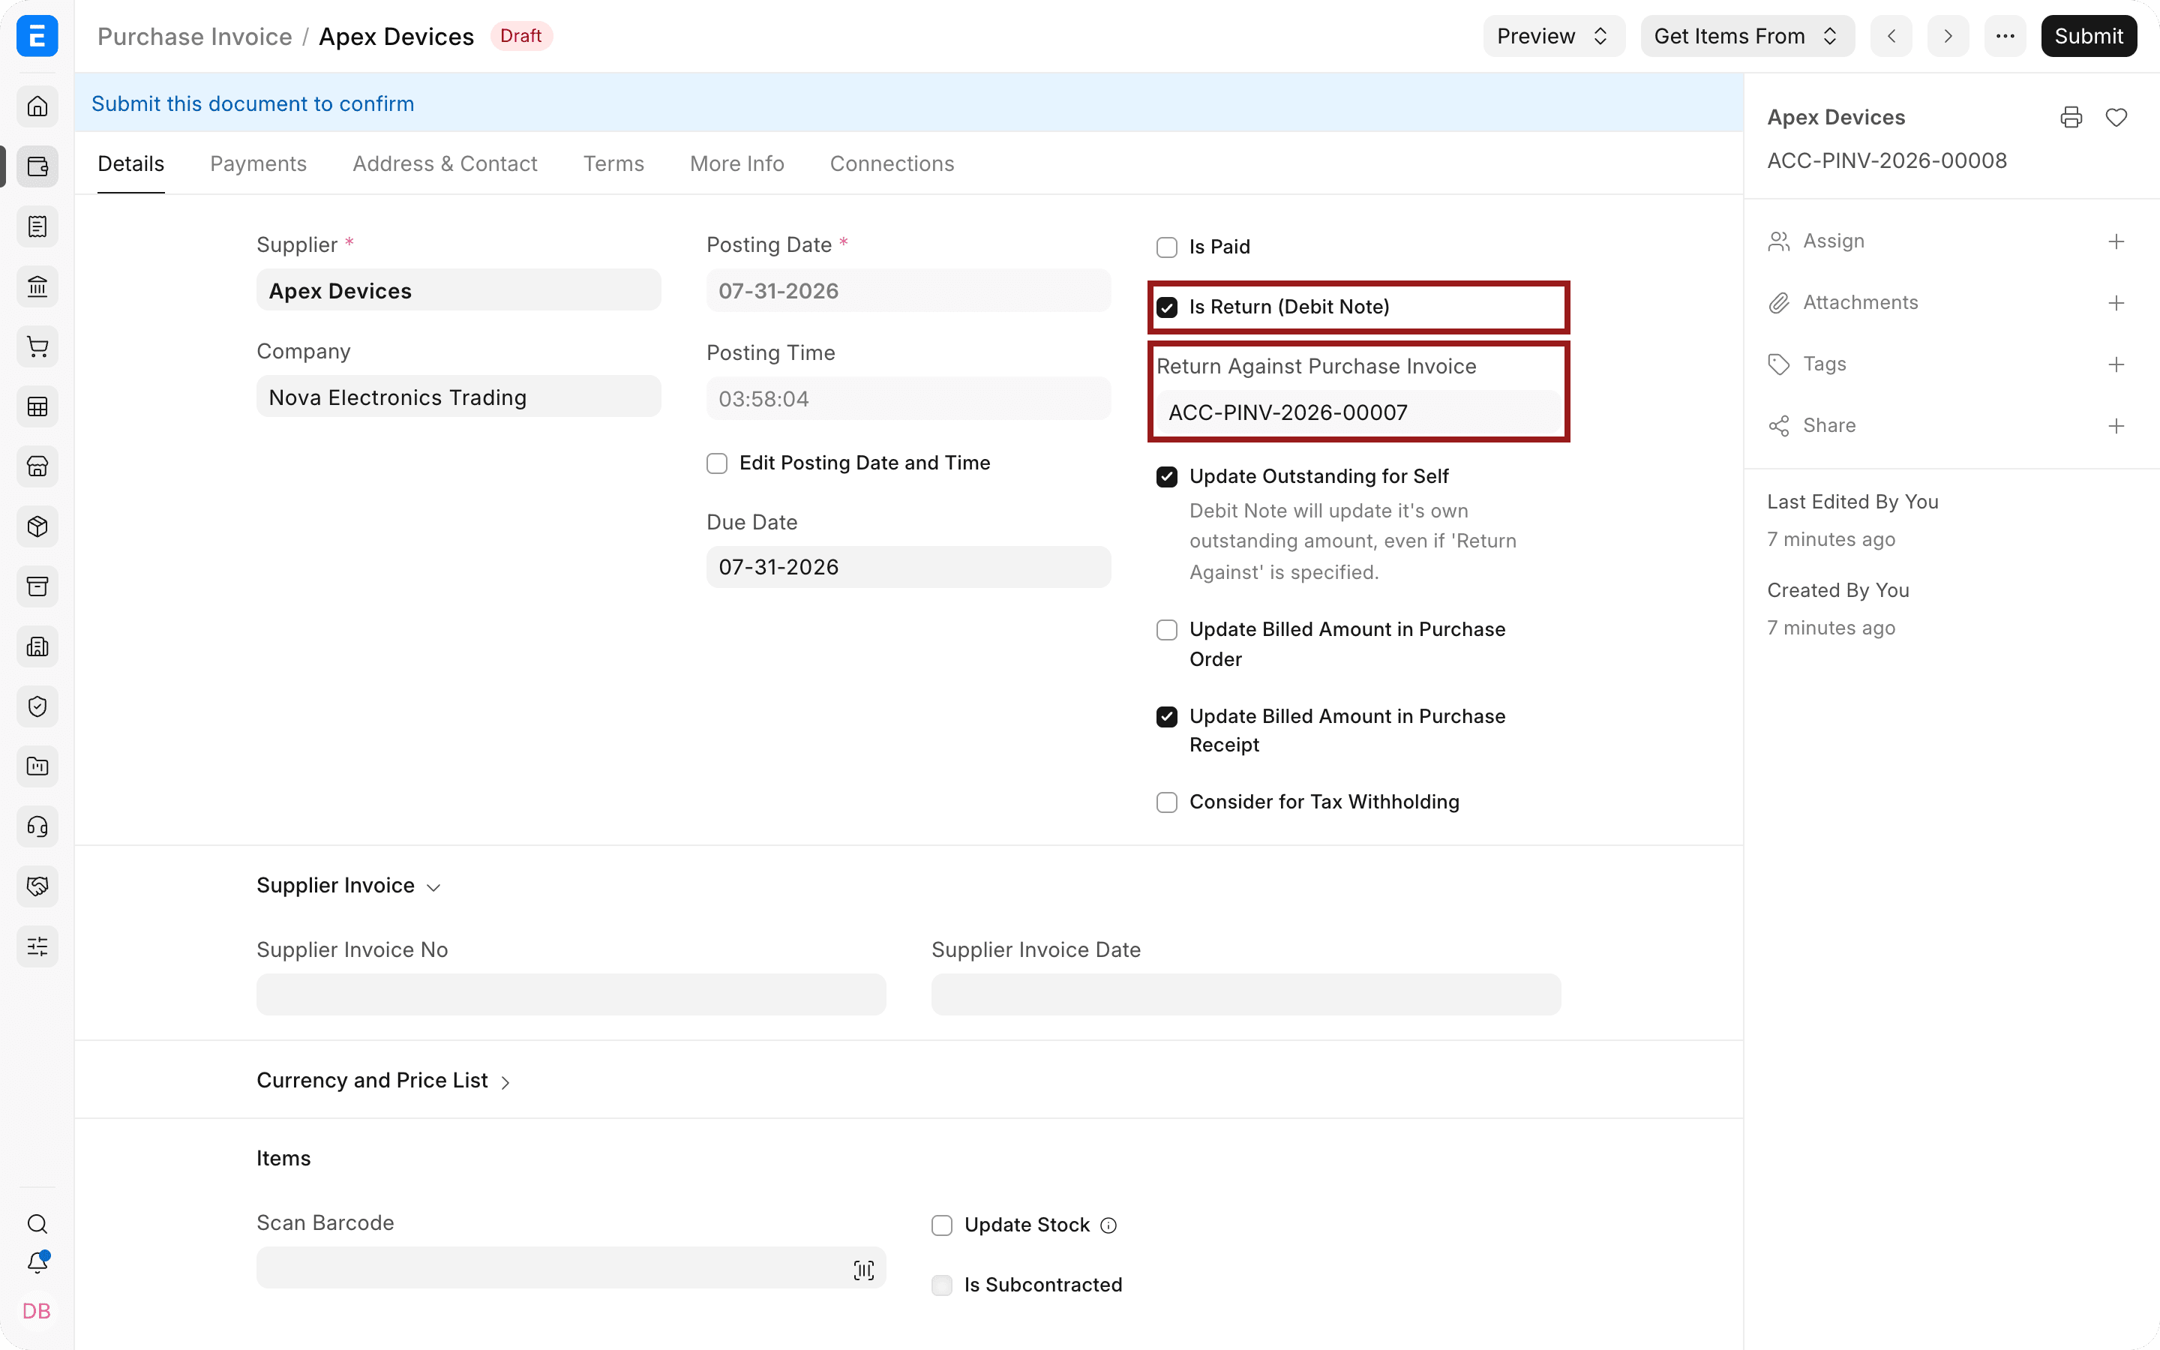Image resolution: width=2160 pixels, height=1350 pixels.
Task: Click Return Against Purchase Invoice field
Action: point(1358,412)
